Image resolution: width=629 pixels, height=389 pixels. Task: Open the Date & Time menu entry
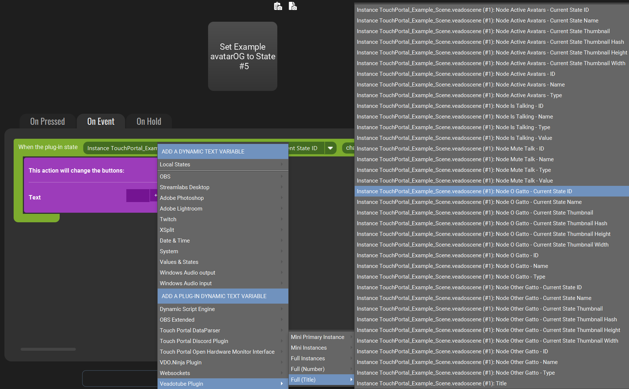coord(223,241)
